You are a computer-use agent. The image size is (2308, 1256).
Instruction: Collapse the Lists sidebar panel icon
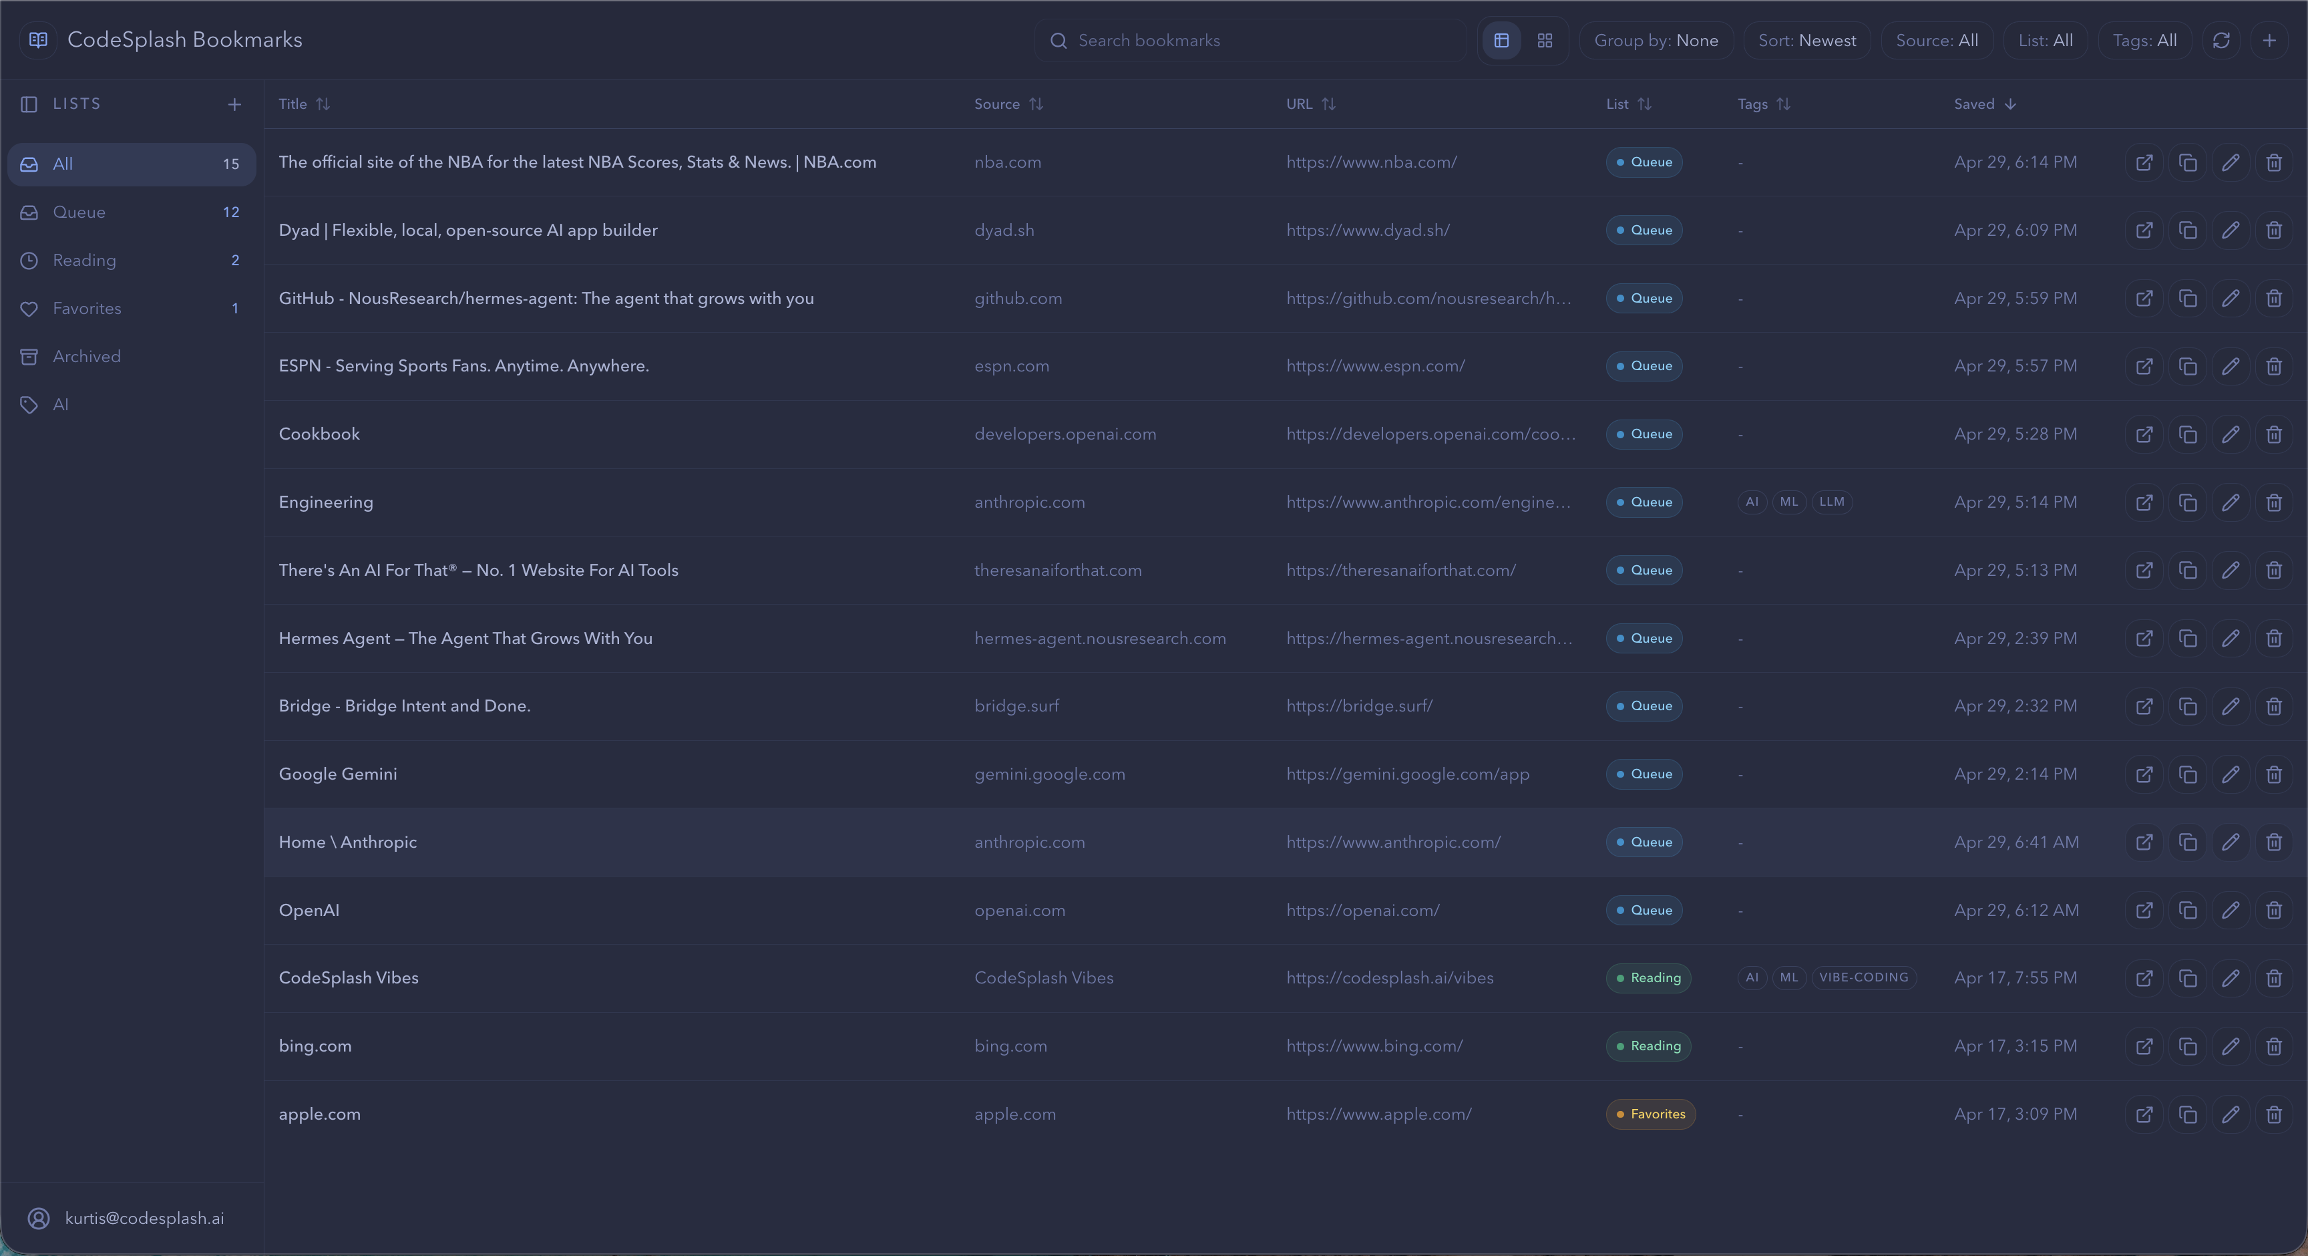(29, 105)
